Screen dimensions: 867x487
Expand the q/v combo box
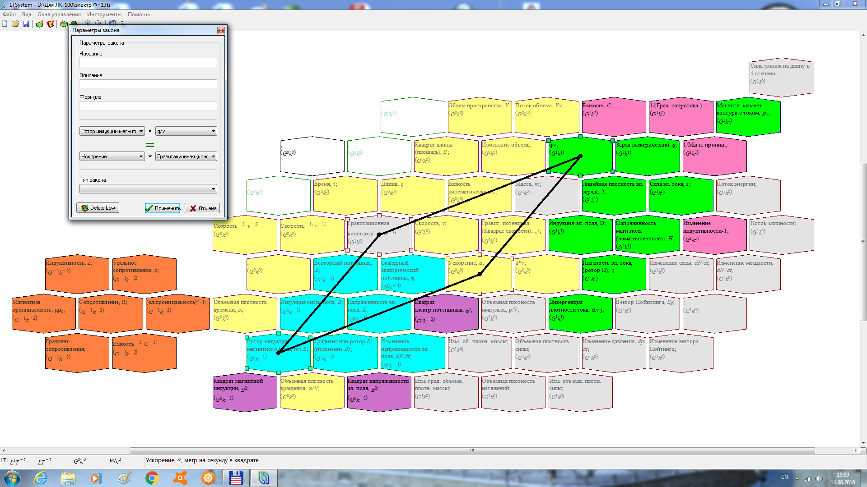pyautogui.click(x=213, y=131)
